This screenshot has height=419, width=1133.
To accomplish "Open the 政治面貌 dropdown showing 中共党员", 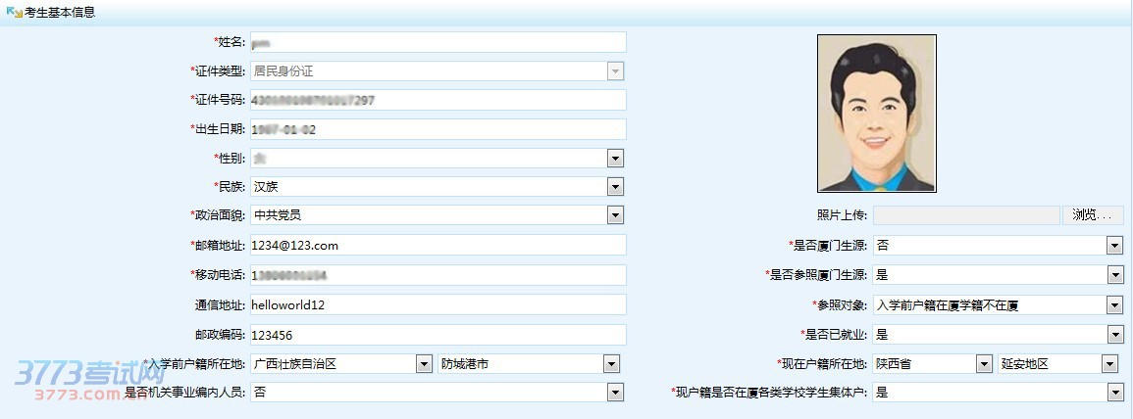I will (x=615, y=215).
